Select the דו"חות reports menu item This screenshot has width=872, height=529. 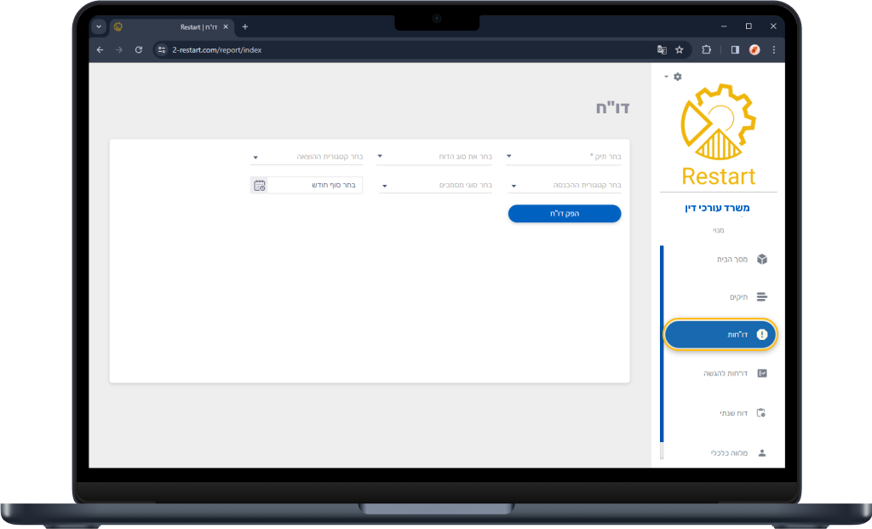pos(720,334)
